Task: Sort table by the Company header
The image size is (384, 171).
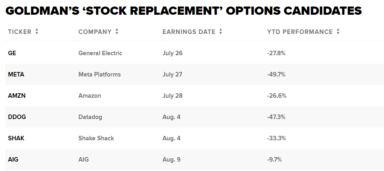Action: click(95, 32)
